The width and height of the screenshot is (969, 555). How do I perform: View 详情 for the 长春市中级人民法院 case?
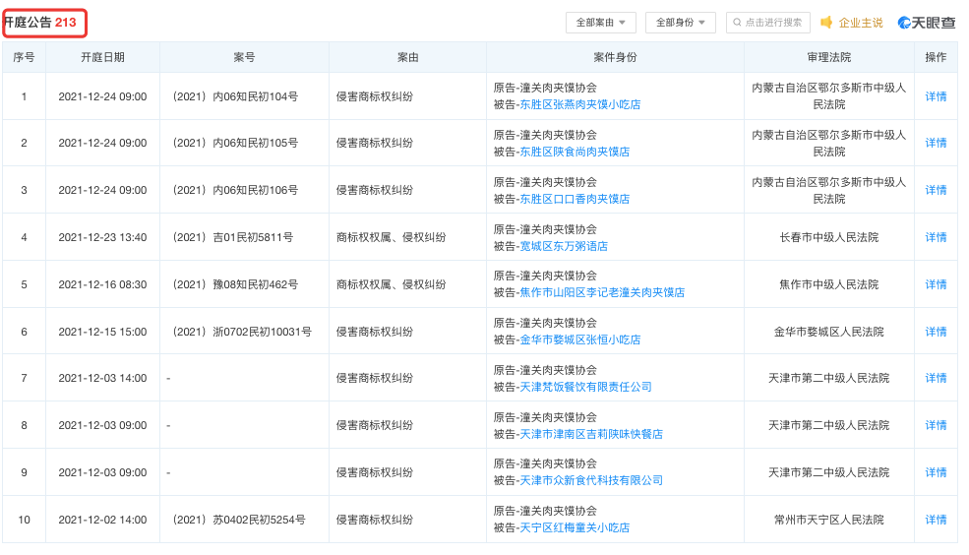(936, 237)
